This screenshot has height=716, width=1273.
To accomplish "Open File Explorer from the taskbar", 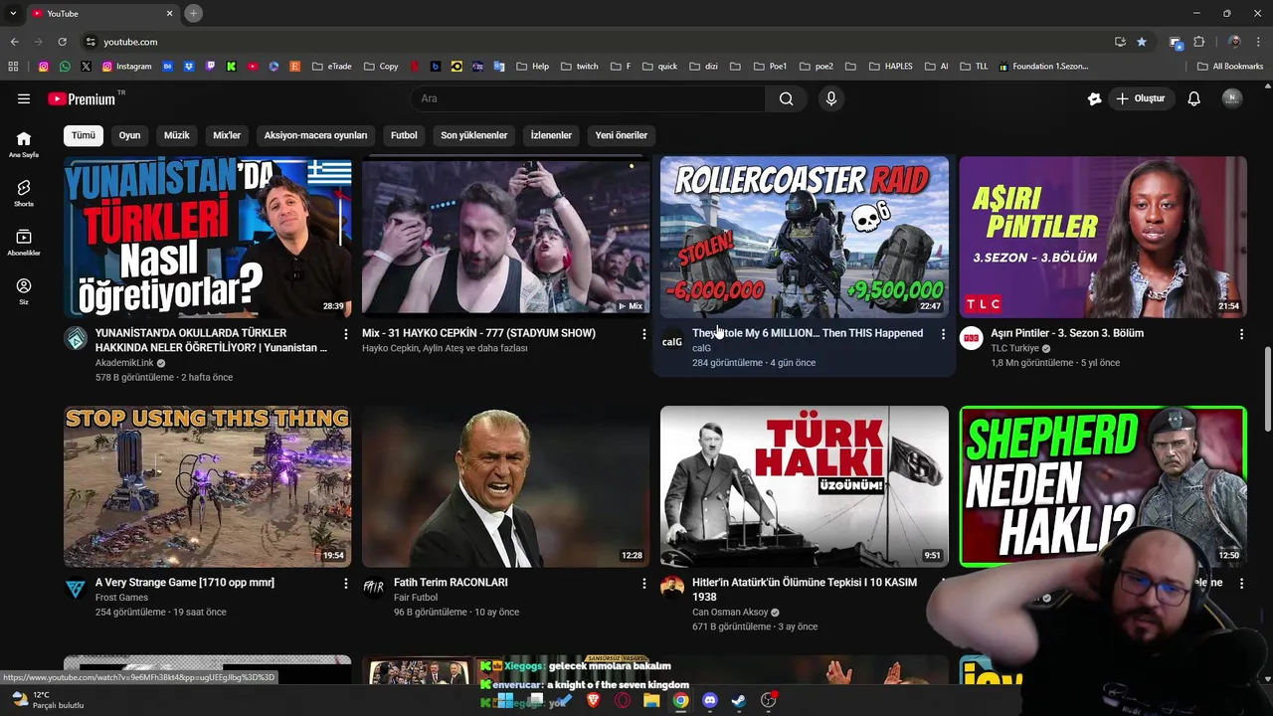I will click(x=651, y=700).
